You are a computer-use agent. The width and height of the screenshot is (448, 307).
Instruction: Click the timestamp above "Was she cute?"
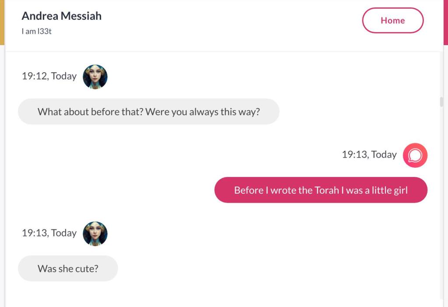tap(49, 233)
